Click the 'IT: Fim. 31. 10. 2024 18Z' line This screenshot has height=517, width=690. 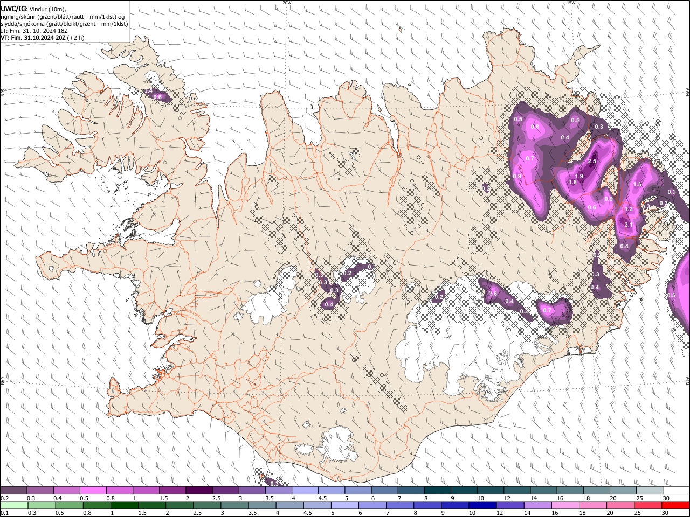pyautogui.click(x=34, y=31)
